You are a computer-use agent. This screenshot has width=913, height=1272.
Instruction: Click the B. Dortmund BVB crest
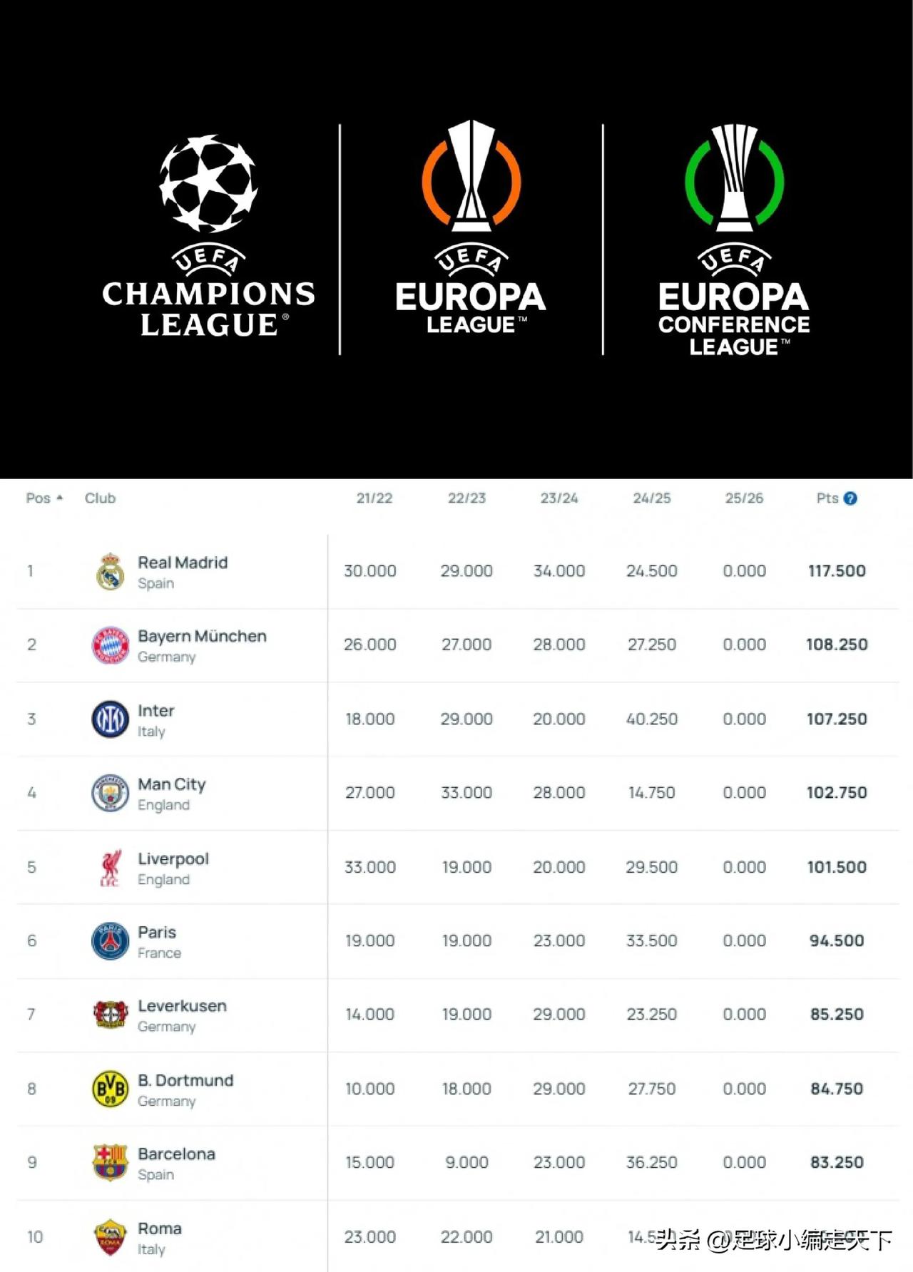click(111, 1089)
